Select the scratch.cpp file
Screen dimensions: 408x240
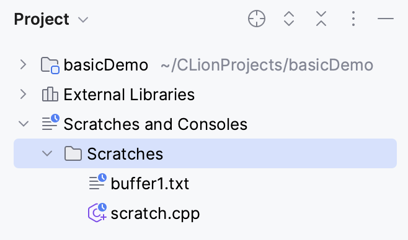pyautogui.click(x=156, y=213)
